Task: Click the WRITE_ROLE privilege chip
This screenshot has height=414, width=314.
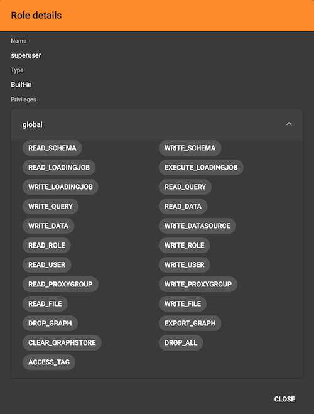Action: (185, 245)
